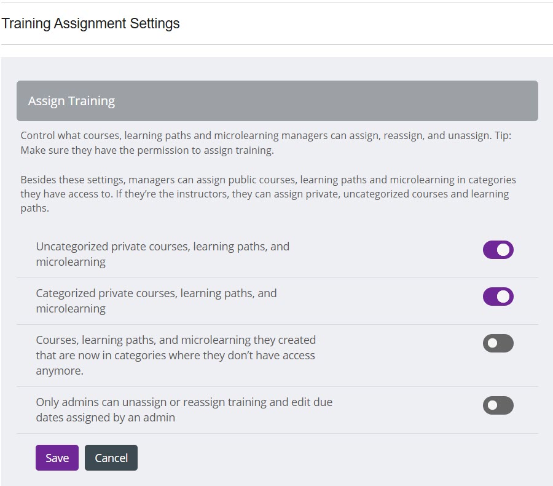Confirm settings with the Save button
Viewport: 553px width, 486px height.
[57, 458]
